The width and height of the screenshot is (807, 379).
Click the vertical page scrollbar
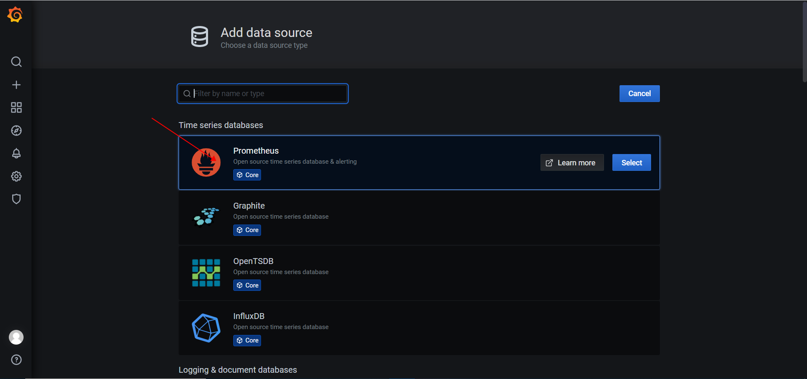[x=804, y=42]
